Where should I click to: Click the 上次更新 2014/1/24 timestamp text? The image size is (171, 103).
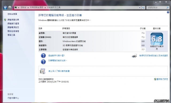click(x=53, y=82)
